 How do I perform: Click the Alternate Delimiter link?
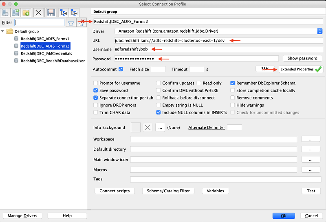pos(207,127)
